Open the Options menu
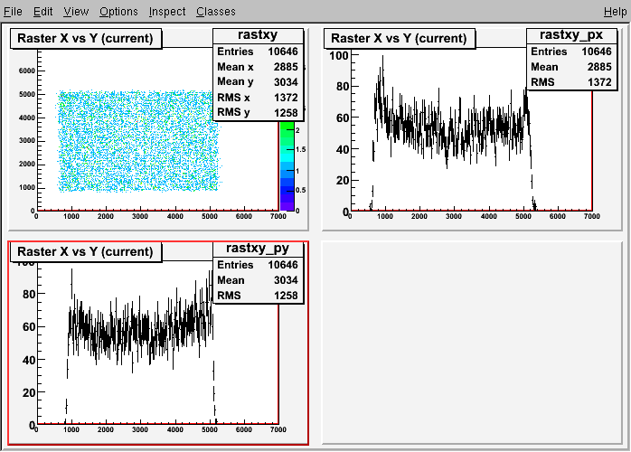Image resolution: width=631 pixels, height=452 pixels. click(x=118, y=12)
